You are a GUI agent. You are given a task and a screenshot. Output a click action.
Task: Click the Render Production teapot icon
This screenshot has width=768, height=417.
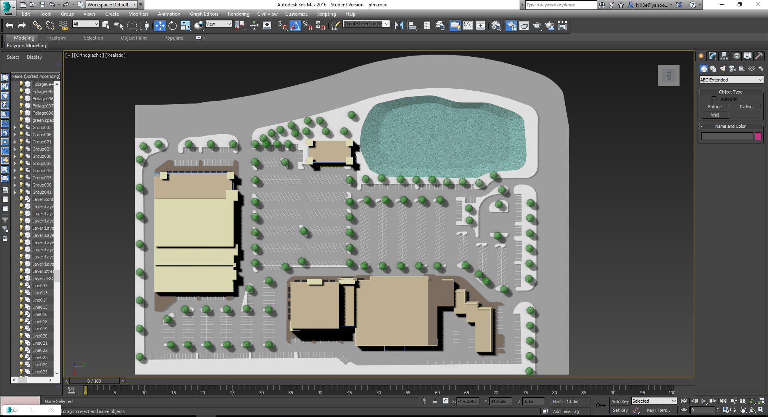[x=537, y=26]
